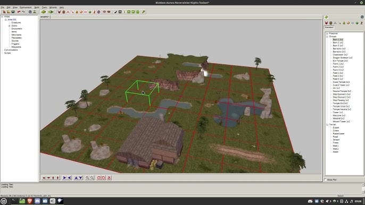Viewport: 365px width, 205px height.
Task: Enable the Show Plot checkbox
Action: coord(326,180)
